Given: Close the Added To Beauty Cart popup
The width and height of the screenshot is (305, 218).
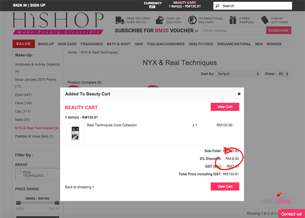Looking at the screenshot, I should click(x=239, y=94).
